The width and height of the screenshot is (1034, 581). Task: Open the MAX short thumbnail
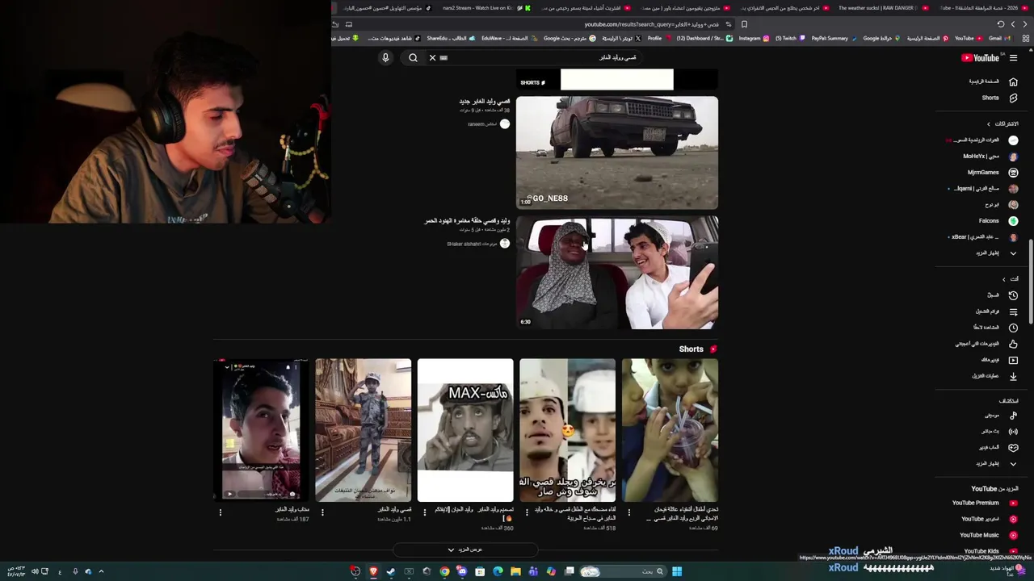(465, 430)
